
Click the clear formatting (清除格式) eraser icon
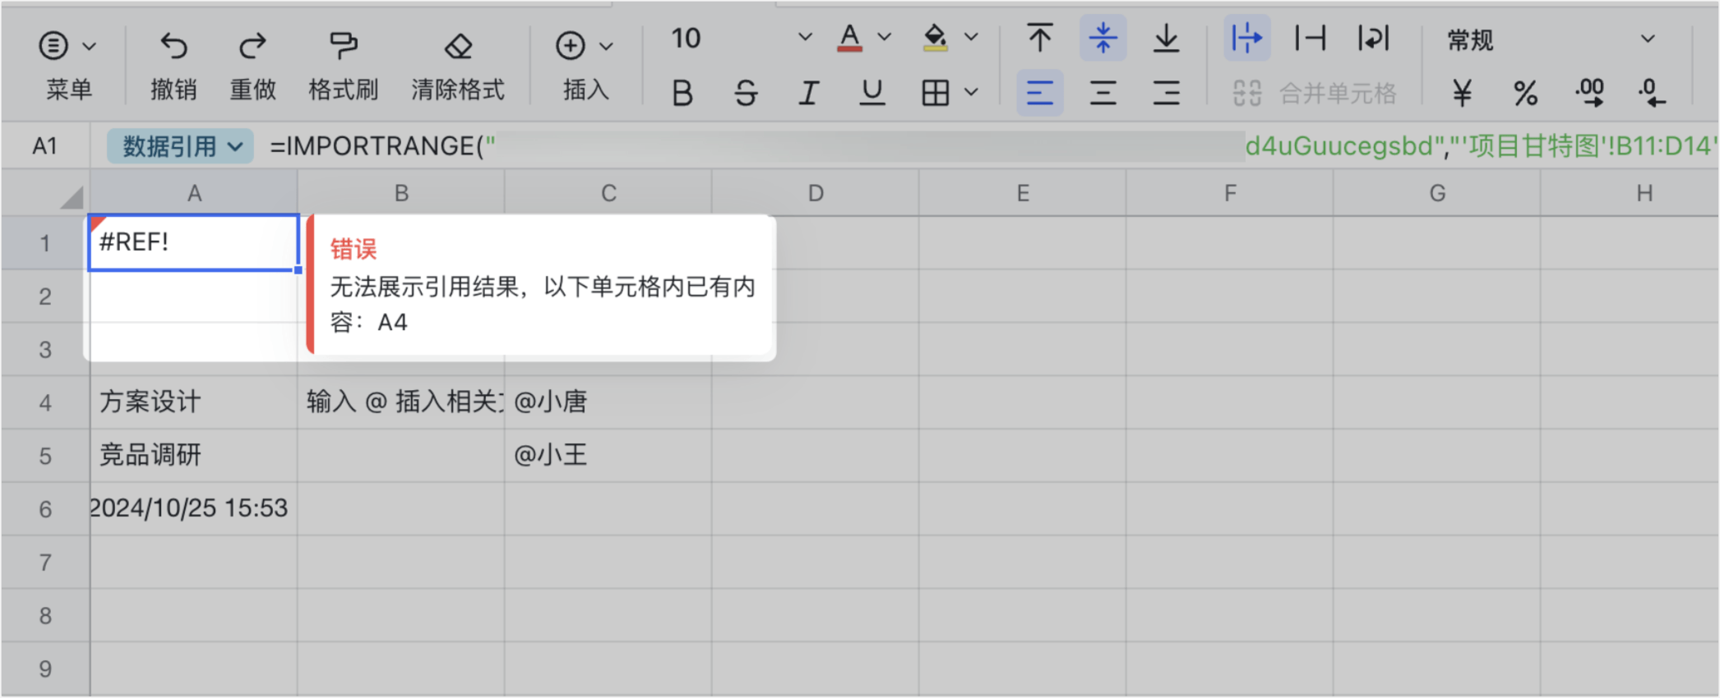pos(458,46)
